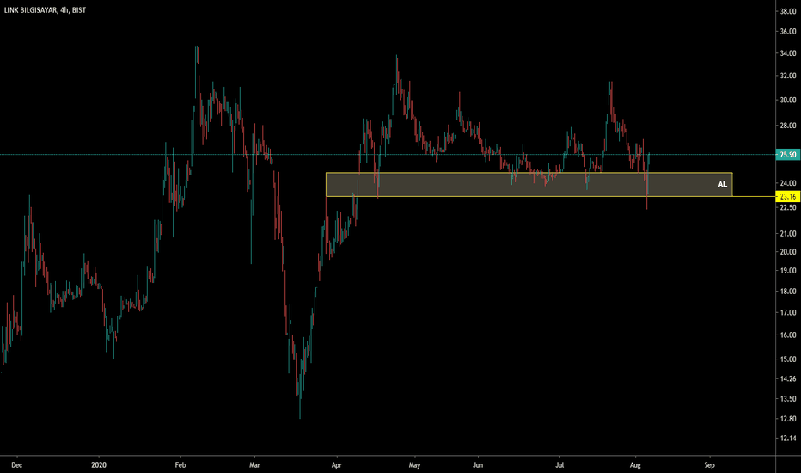The height and width of the screenshot is (473, 801).
Task: Click the 28.00 price axis label
Action: [x=788, y=126]
